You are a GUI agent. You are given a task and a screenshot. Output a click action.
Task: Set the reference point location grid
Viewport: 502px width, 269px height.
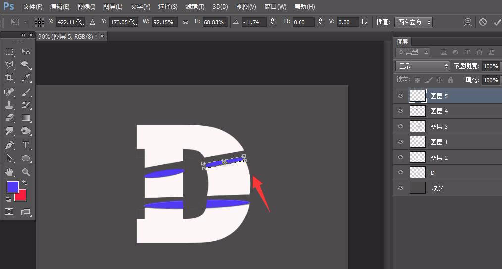[x=40, y=22]
